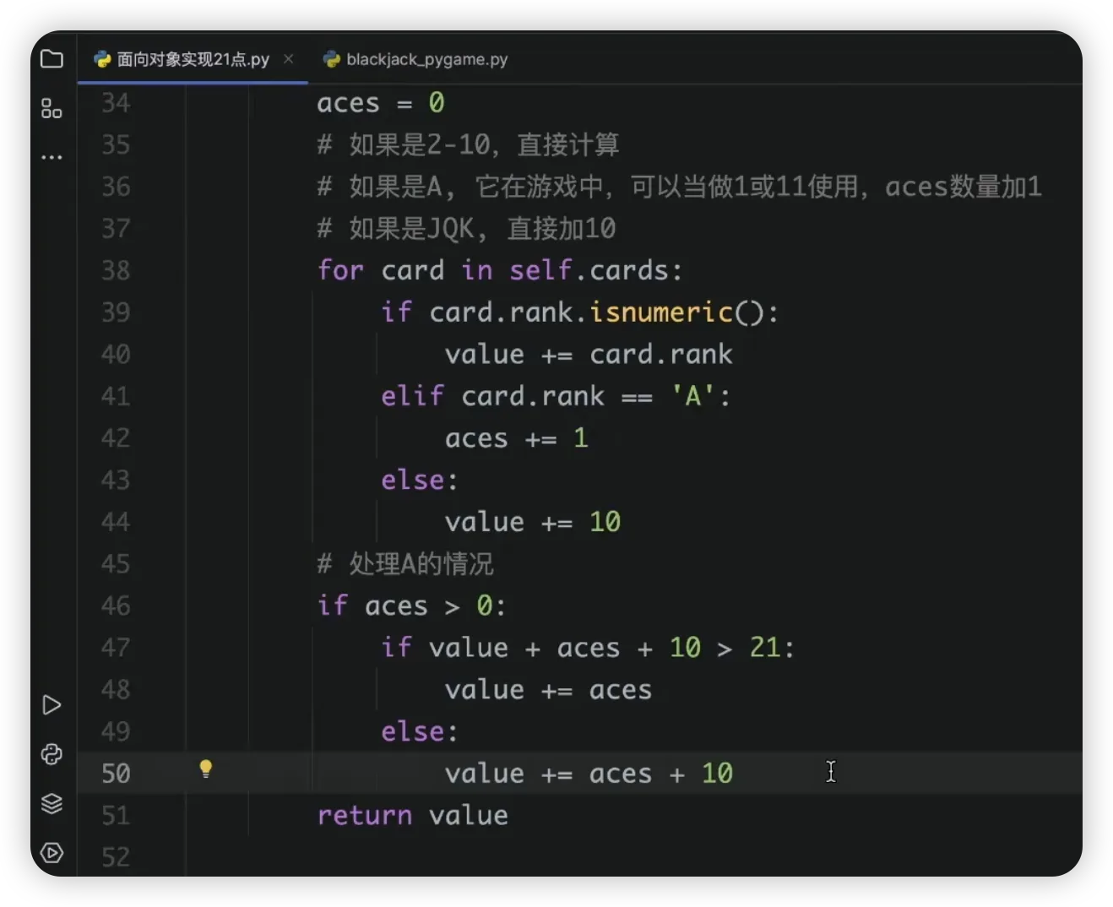Click the 'value += 10' statement
This screenshot has height=907, width=1113.
[x=533, y=522]
